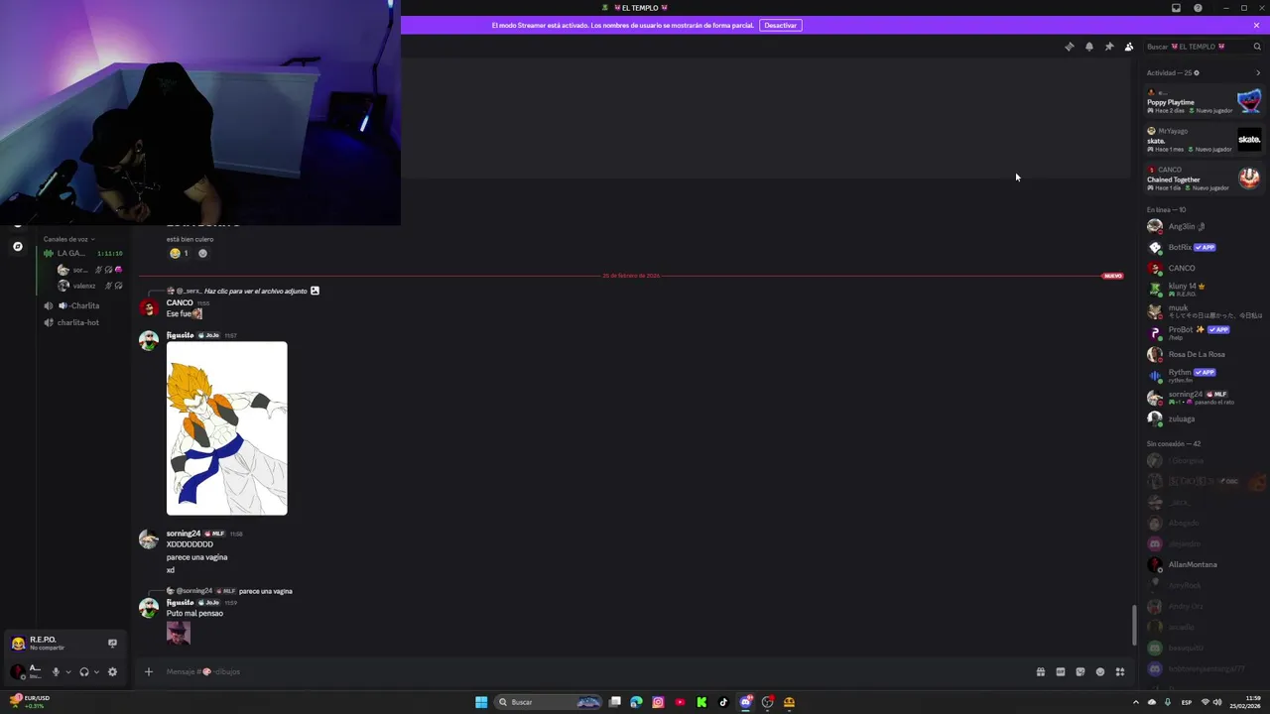This screenshot has height=714, width=1270.
Task: Collapse the Canales de voz category
Action: point(68,239)
